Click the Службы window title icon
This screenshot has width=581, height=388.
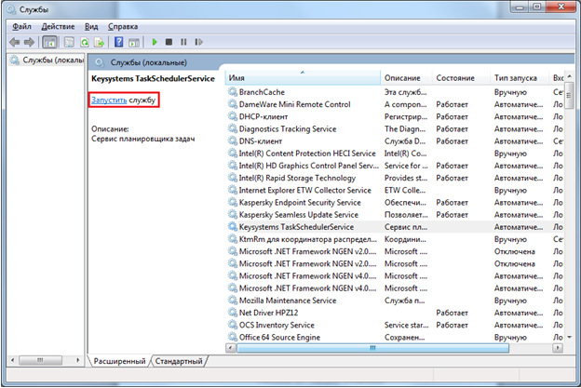pyautogui.click(x=12, y=9)
